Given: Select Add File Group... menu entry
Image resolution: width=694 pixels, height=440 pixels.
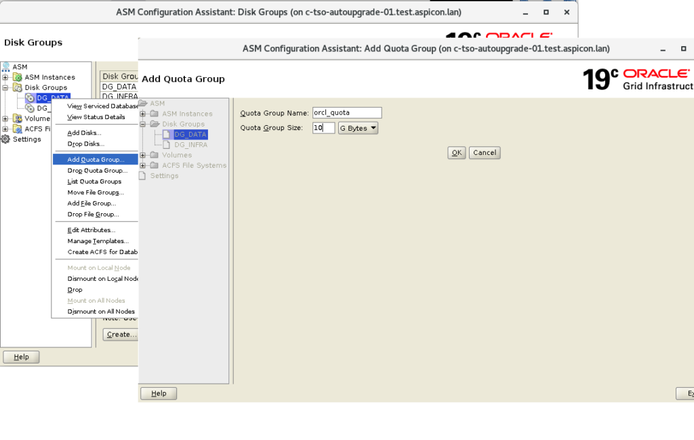Looking at the screenshot, I should pyautogui.click(x=96, y=204).
